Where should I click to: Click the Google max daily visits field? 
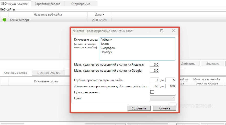click(155, 70)
